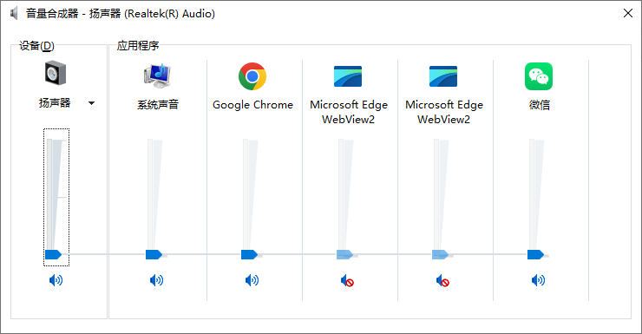The image size is (642, 334).
Task: Mute 微信 audio
Action: [538, 280]
